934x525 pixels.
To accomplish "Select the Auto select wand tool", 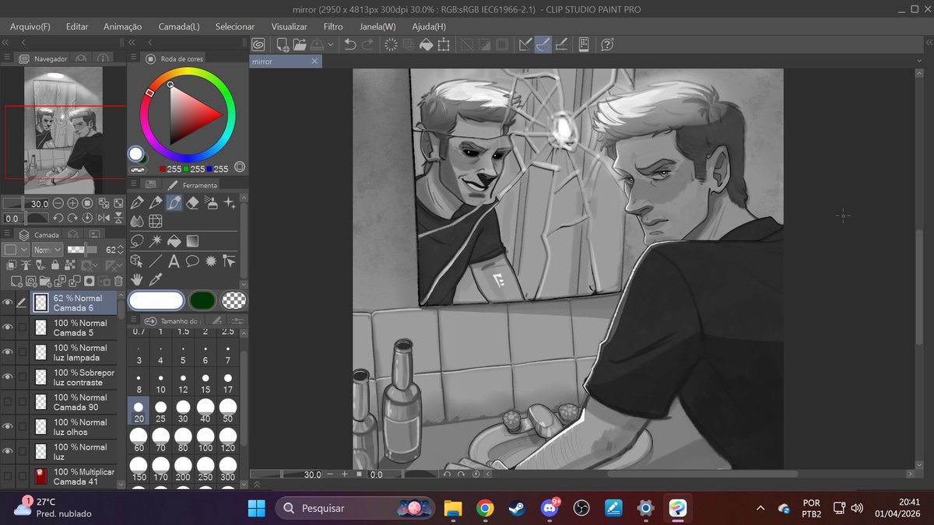I will pos(156,241).
